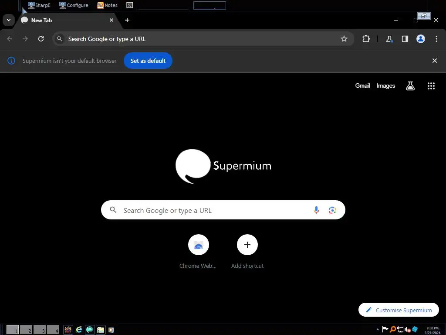Open a new tab with plus button
The image size is (446, 335).
(127, 20)
